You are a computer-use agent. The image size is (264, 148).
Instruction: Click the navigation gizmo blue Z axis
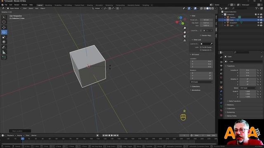[181, 17]
